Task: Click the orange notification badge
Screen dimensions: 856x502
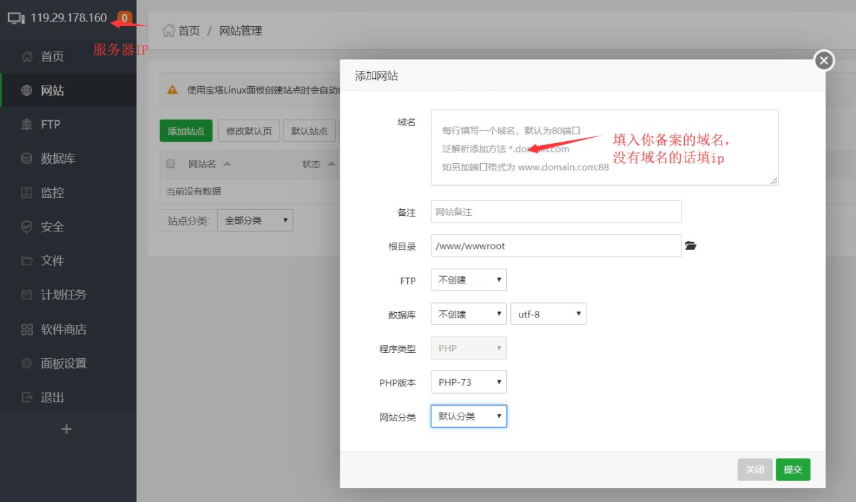Action: click(124, 18)
